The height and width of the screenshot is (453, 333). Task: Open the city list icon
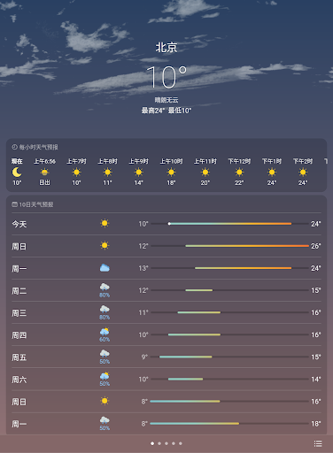tap(318, 443)
